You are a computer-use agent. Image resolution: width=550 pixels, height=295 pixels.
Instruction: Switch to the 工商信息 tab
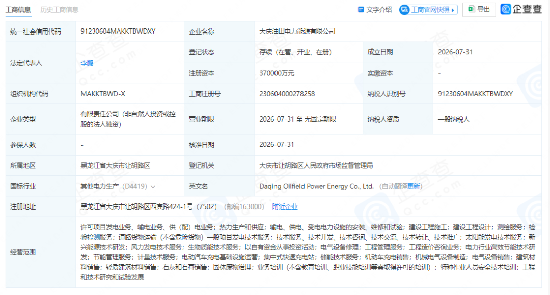18,10
